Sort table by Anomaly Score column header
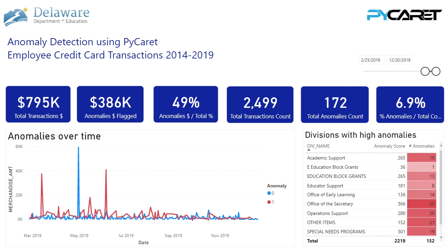 pos(389,146)
